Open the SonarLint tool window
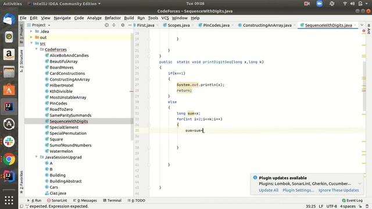The height and width of the screenshot is (209, 372). (x=57, y=200)
